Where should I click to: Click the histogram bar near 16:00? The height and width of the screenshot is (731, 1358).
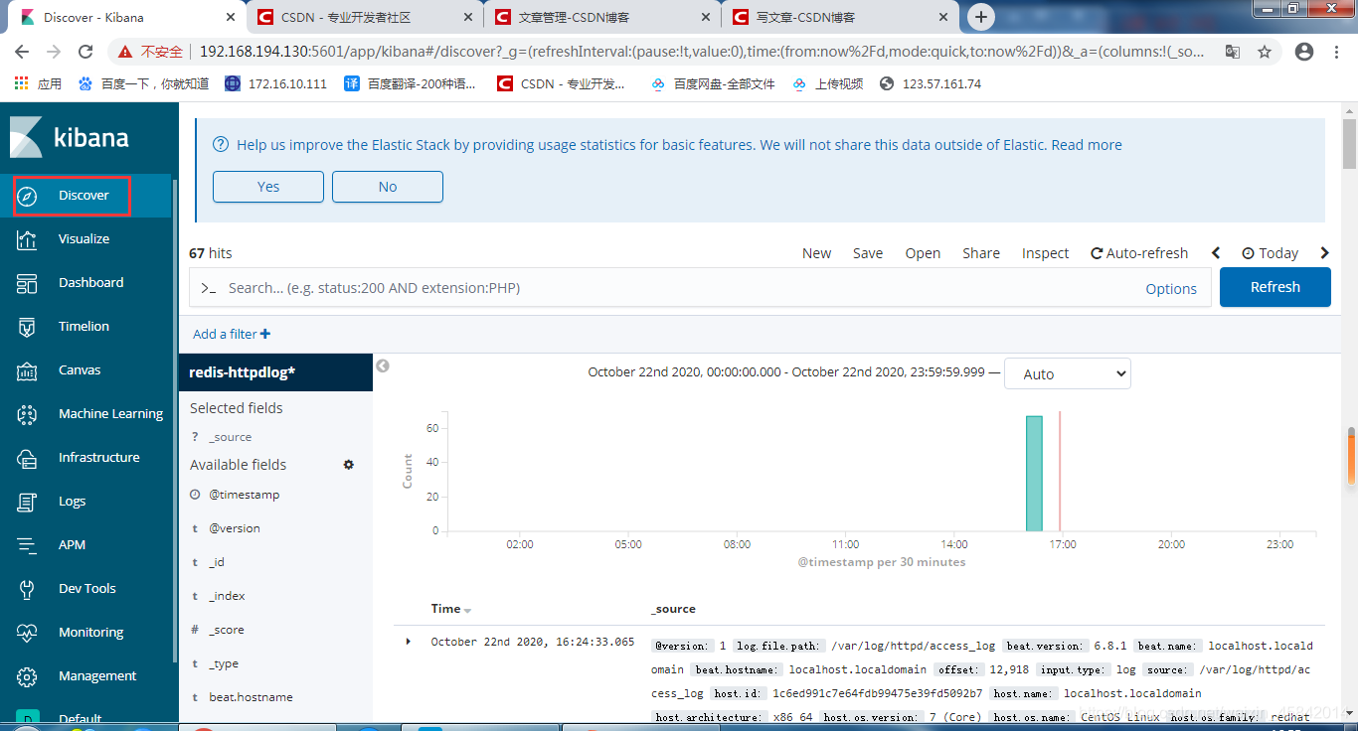point(1034,474)
